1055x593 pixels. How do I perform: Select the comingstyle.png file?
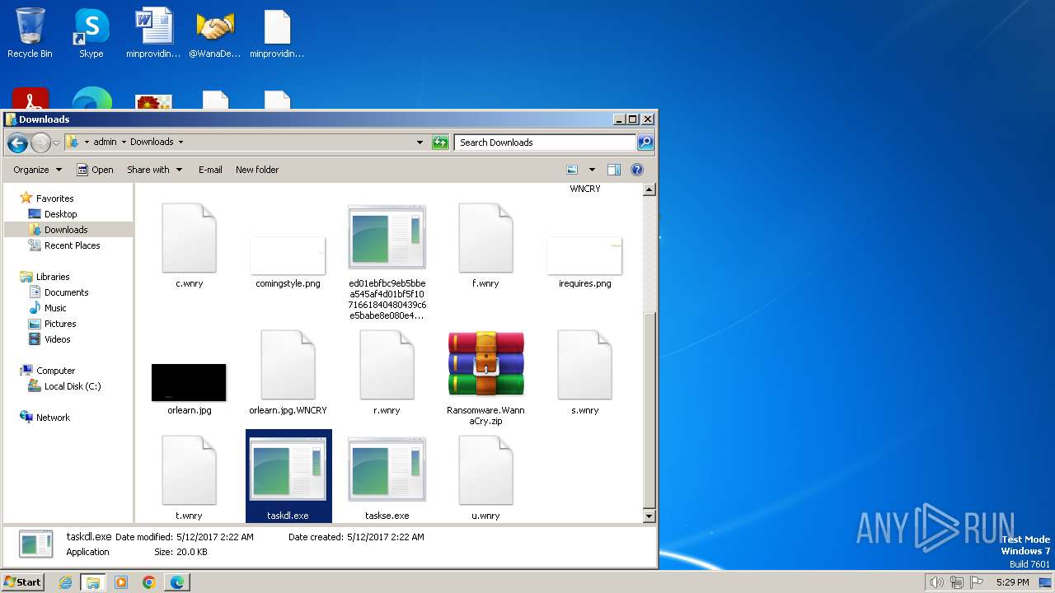coord(288,255)
